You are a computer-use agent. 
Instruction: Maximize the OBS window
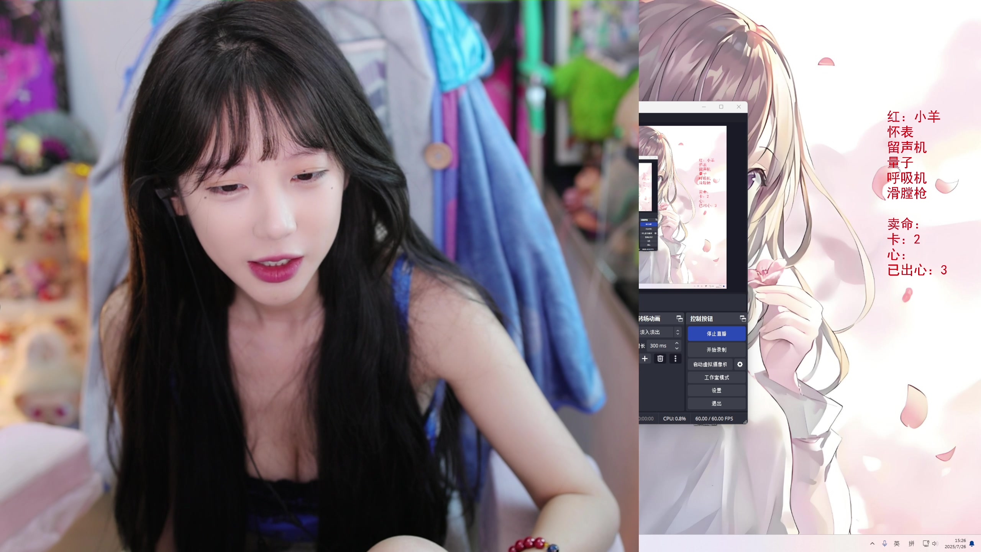click(721, 107)
